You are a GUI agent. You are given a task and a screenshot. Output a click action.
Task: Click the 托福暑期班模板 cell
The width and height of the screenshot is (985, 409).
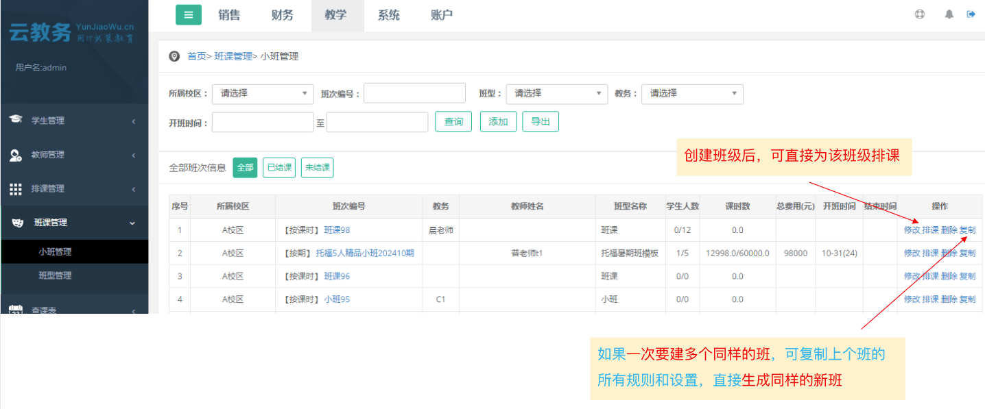[x=630, y=253]
